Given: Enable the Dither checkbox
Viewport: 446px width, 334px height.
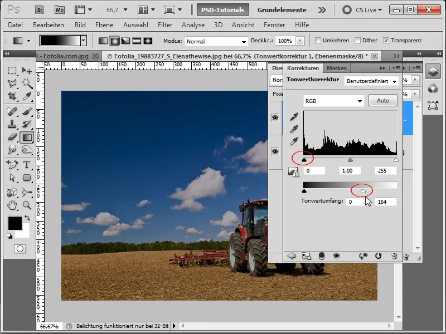Looking at the screenshot, I should click(357, 41).
